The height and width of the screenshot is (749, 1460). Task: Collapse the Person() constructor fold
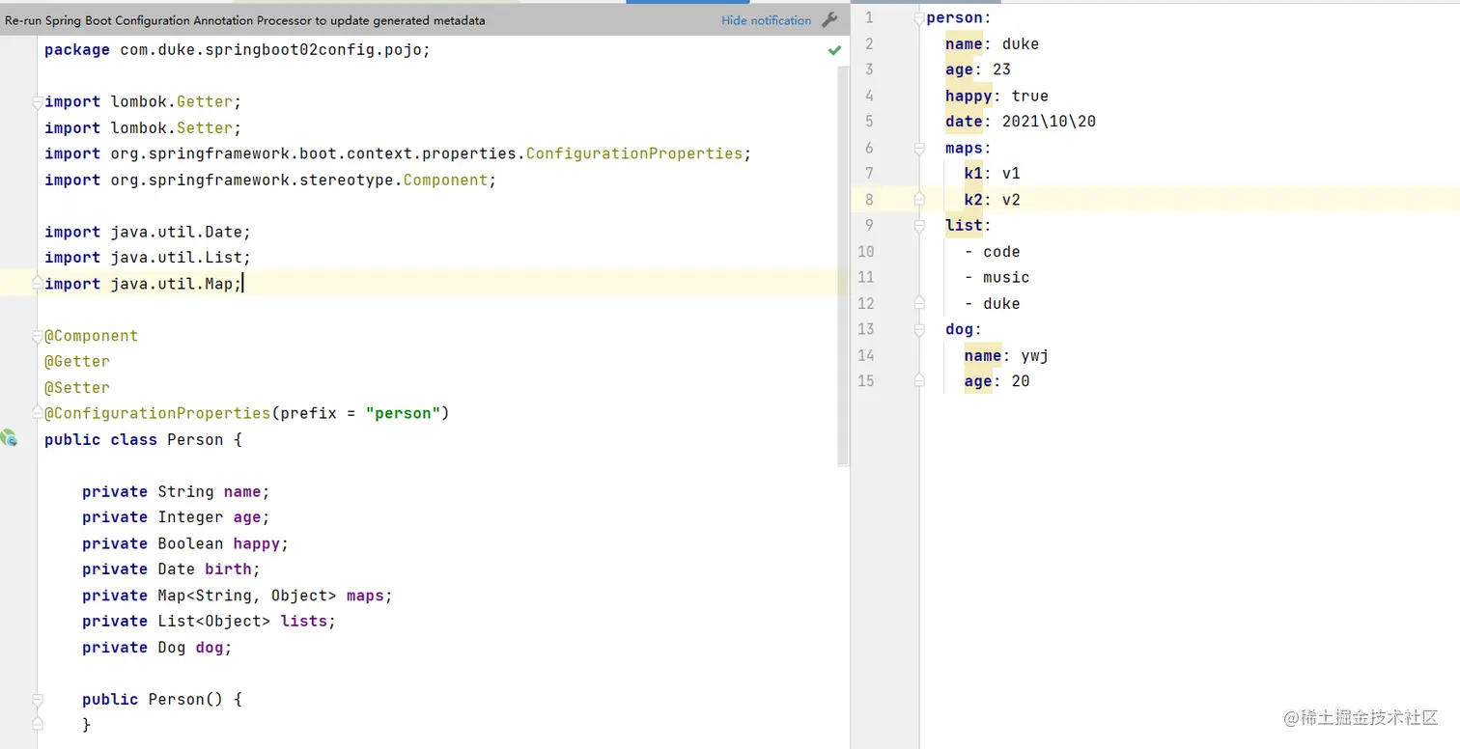click(37, 699)
